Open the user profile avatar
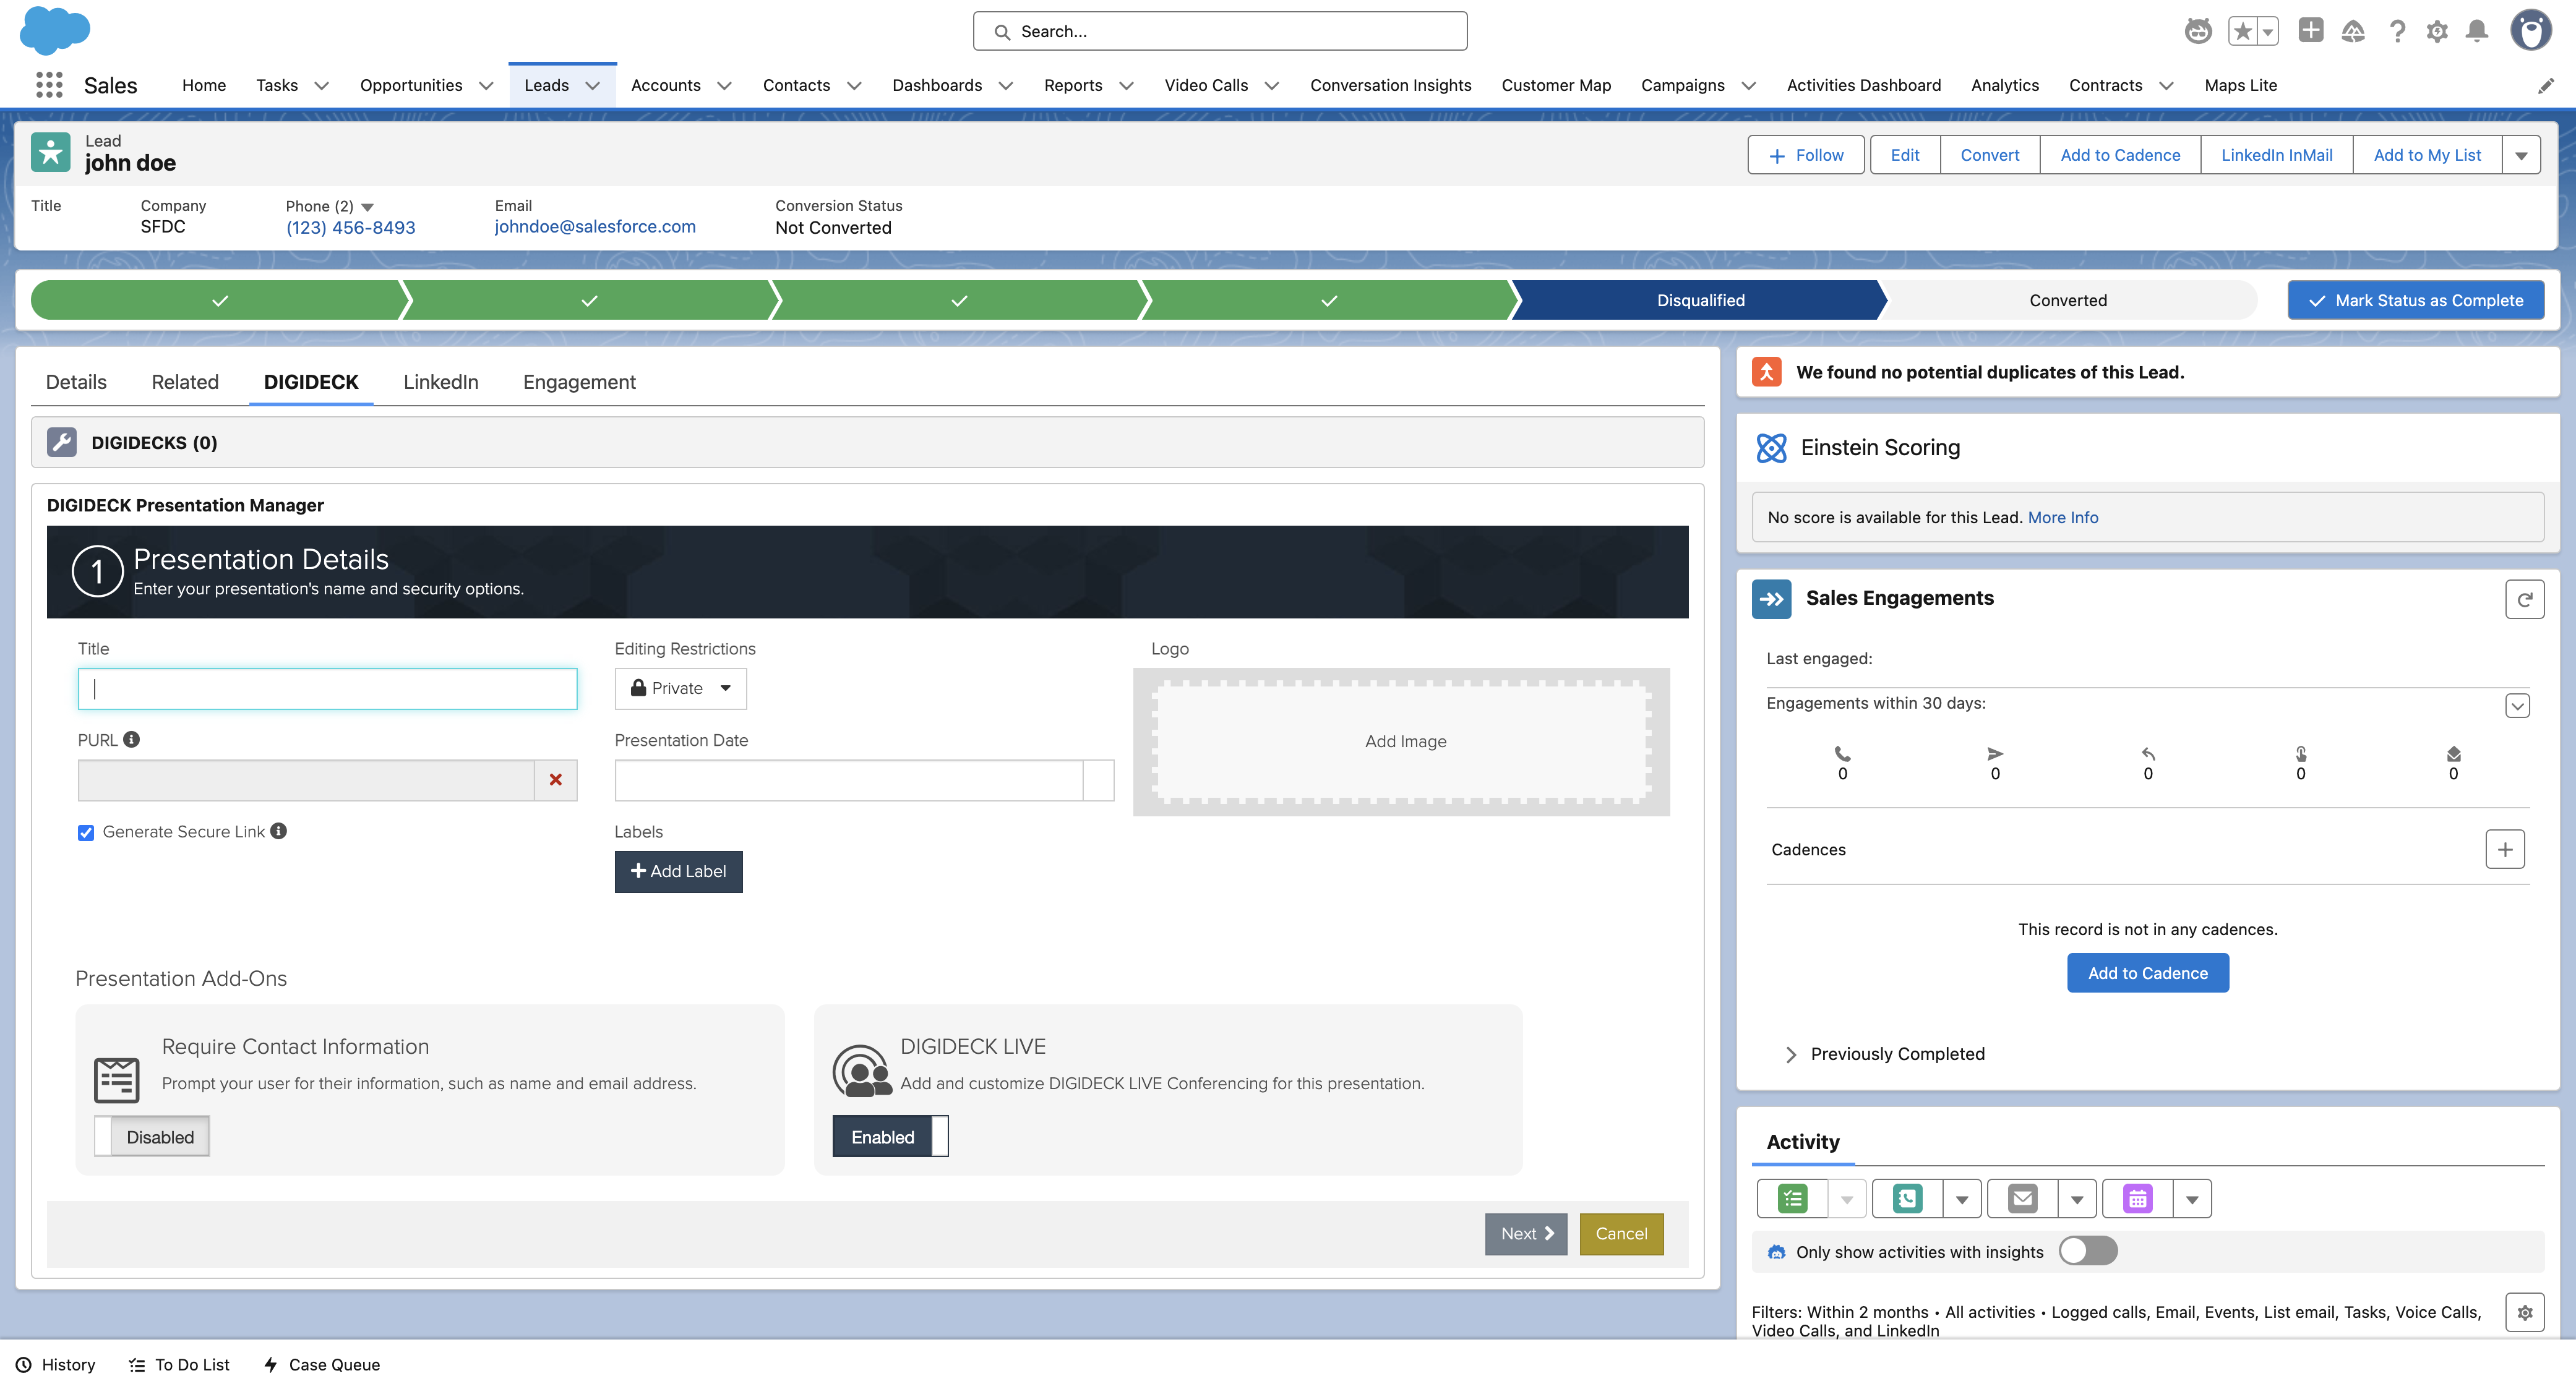Viewport: 2576px width, 1389px height. (x=2531, y=31)
